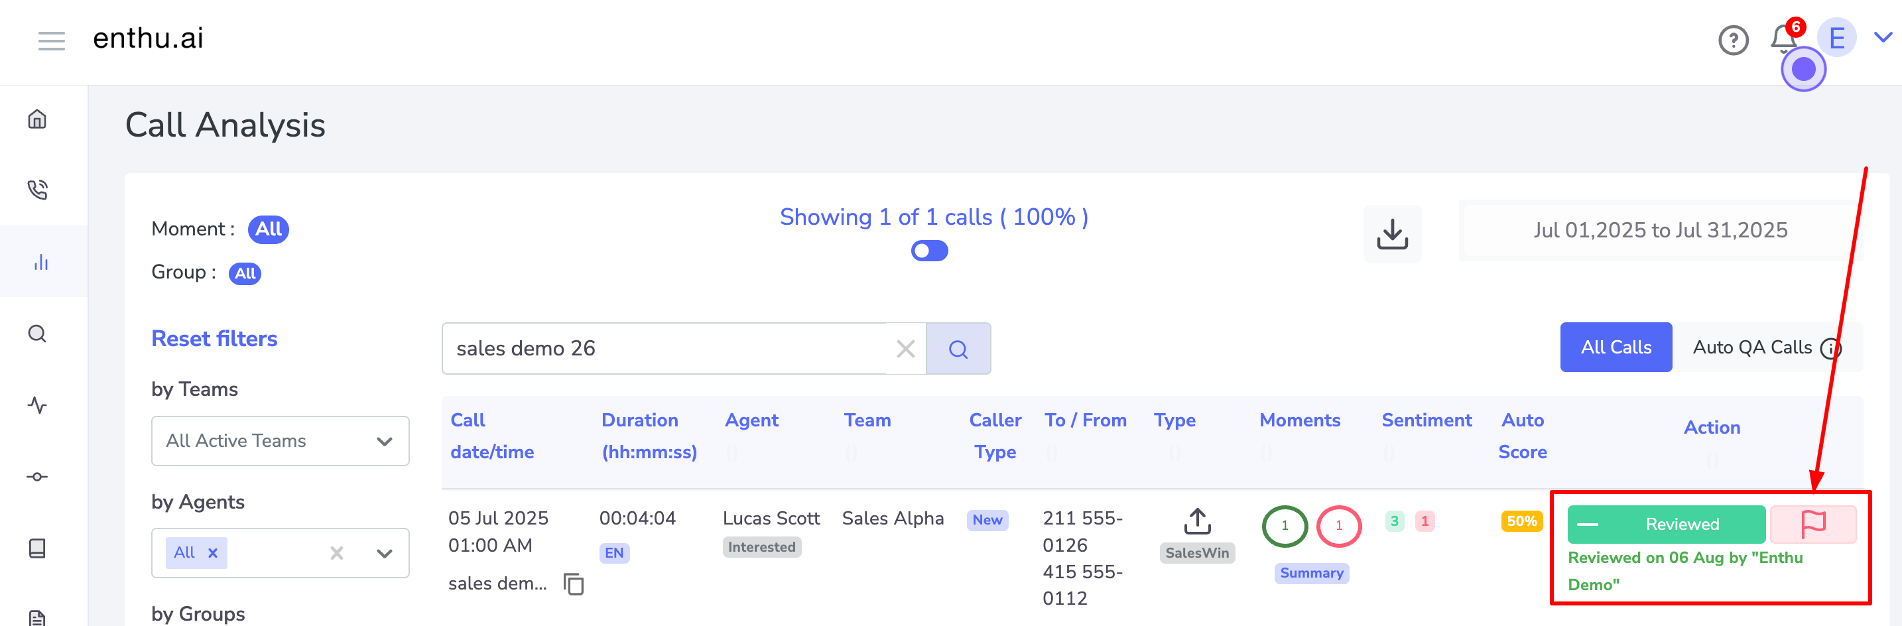The image size is (1902, 626).
Task: Open the help question mark icon
Action: (1732, 40)
